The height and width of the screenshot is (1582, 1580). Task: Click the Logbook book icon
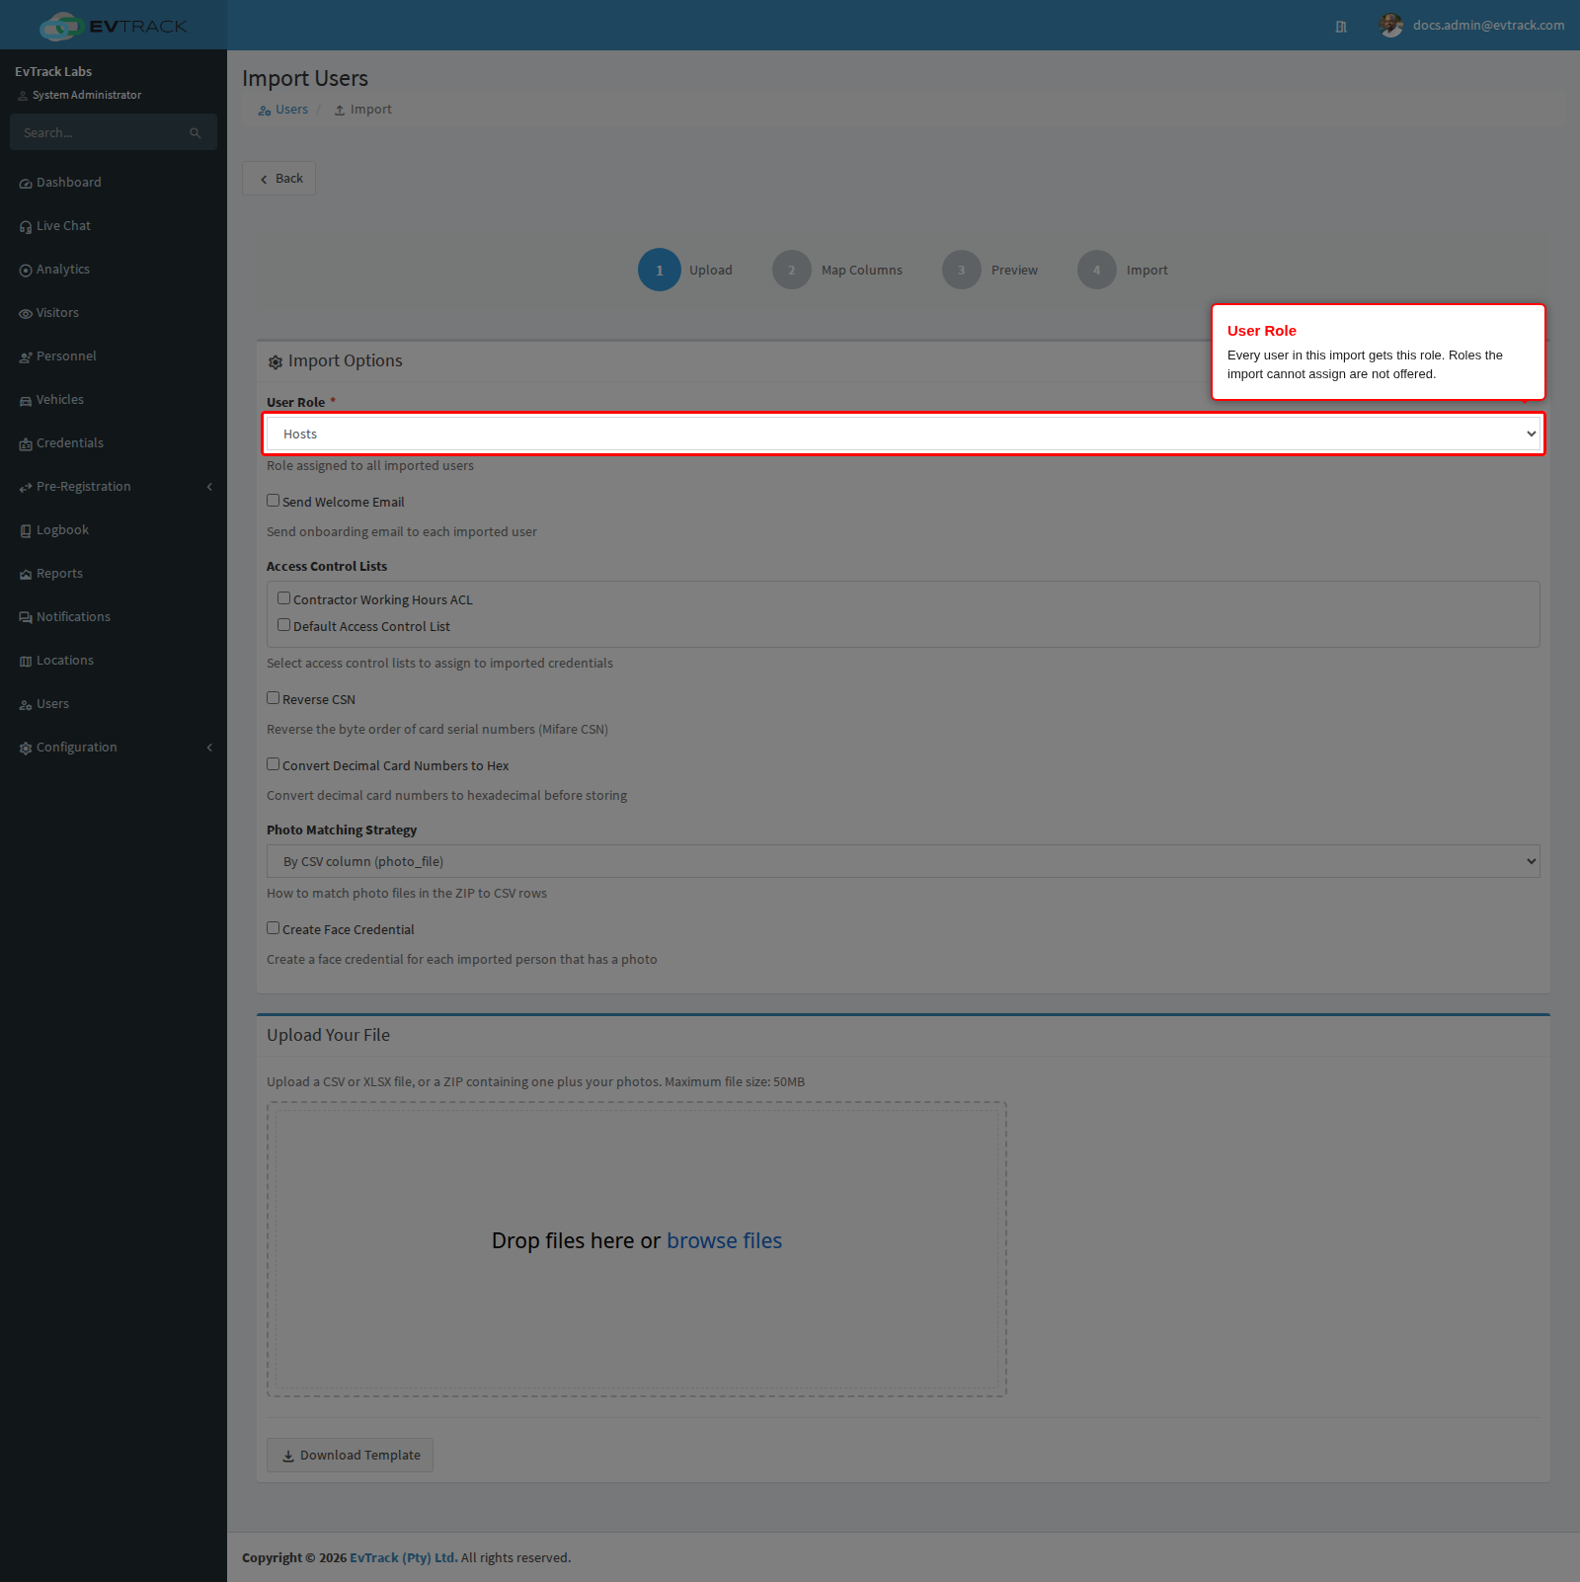(26, 531)
